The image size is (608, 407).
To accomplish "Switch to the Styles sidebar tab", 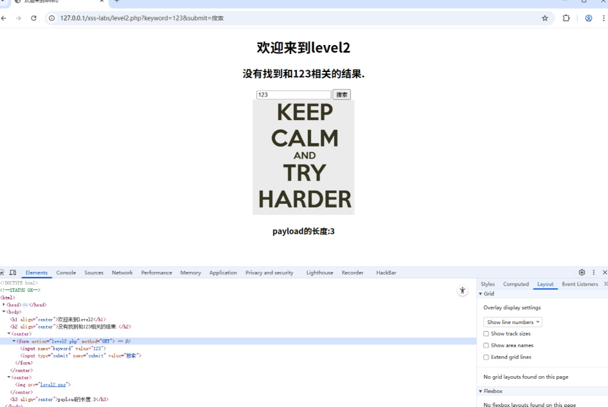I will (487, 284).
